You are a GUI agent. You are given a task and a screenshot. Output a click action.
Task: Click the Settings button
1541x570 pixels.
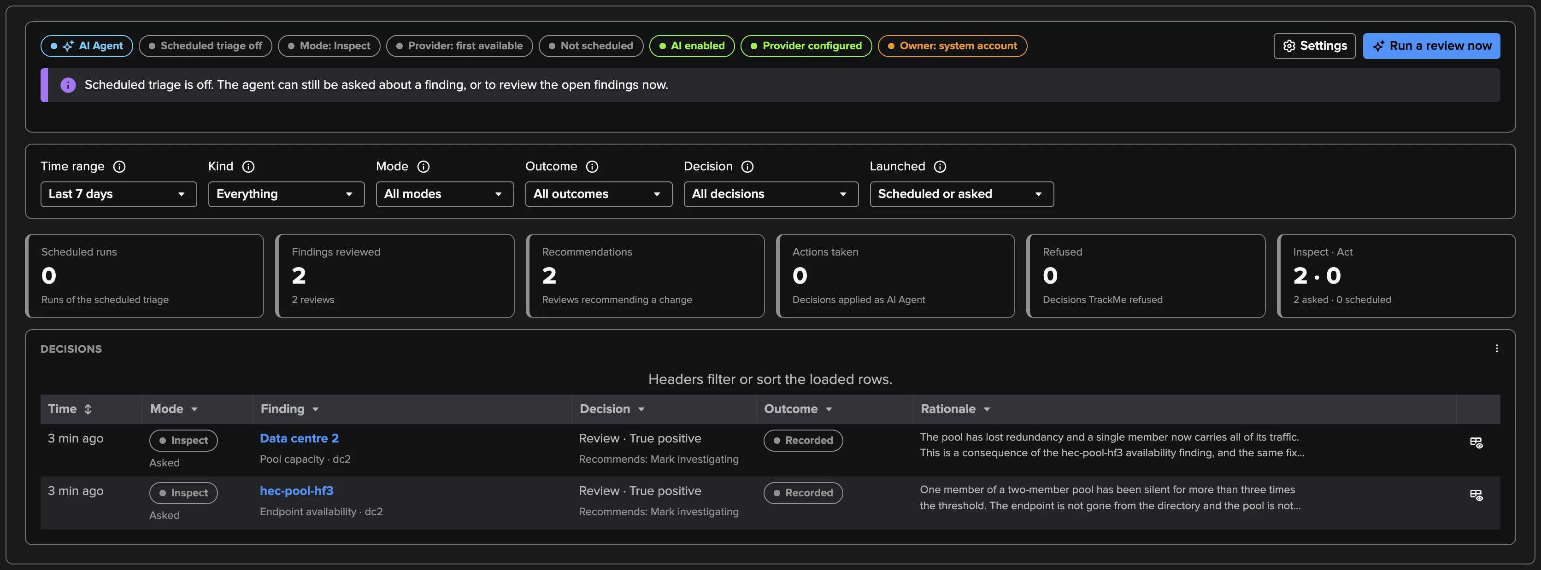pos(1314,46)
